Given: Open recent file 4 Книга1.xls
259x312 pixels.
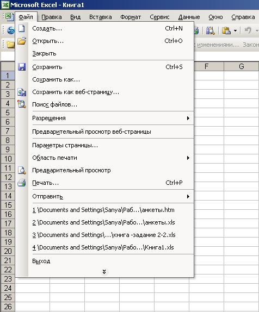Looking at the screenshot, I should click(x=104, y=247).
